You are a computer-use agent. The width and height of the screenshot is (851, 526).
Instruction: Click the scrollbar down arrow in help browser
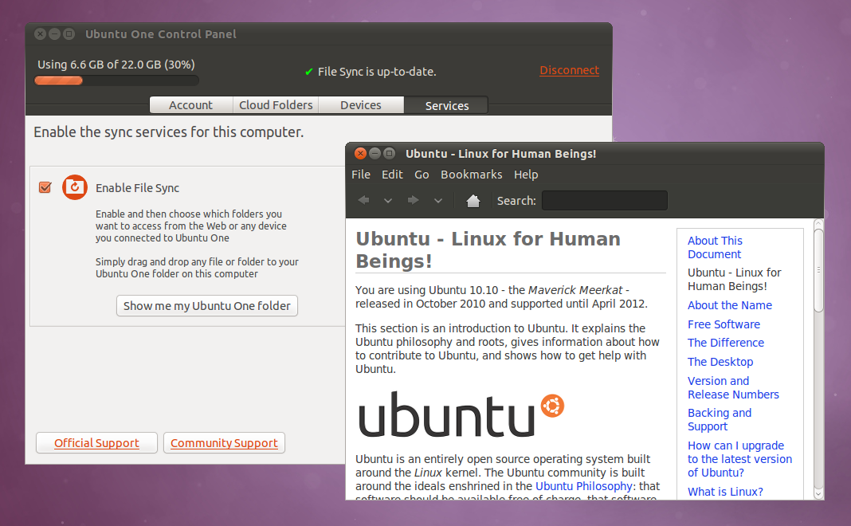coord(818,493)
